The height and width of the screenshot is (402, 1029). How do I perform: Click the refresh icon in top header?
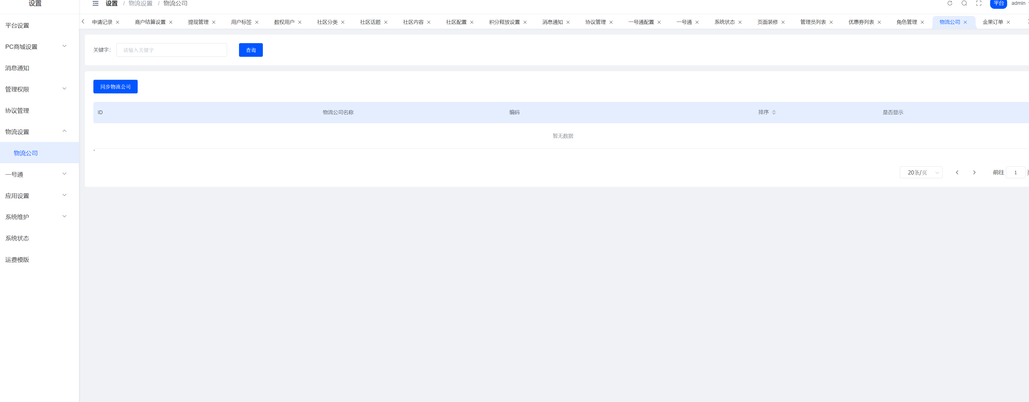[950, 3]
